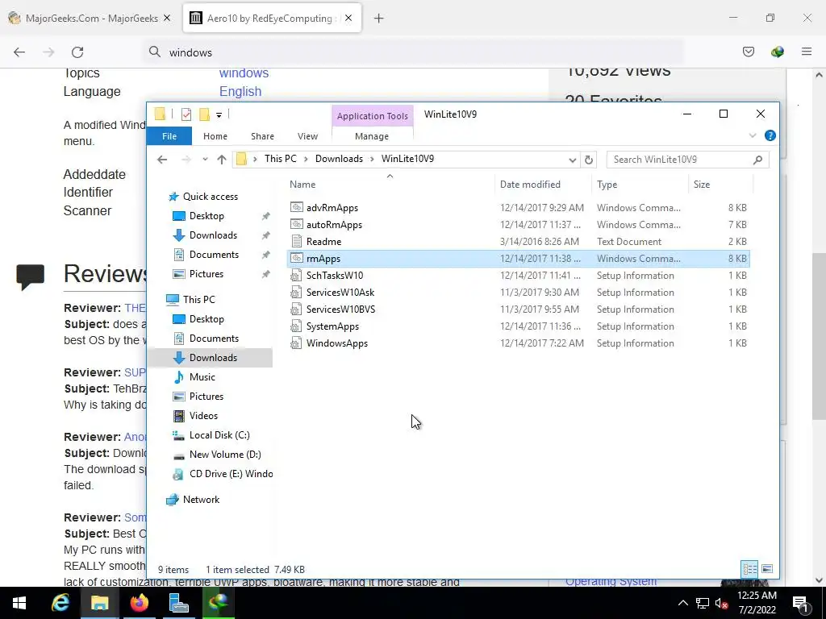The image size is (826, 619).
Task: Click Quick access in navigation pane
Action: click(x=210, y=197)
